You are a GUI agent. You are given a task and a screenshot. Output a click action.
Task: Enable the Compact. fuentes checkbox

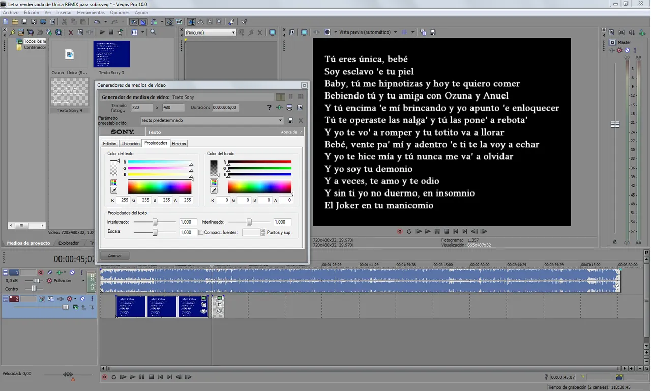click(x=201, y=232)
